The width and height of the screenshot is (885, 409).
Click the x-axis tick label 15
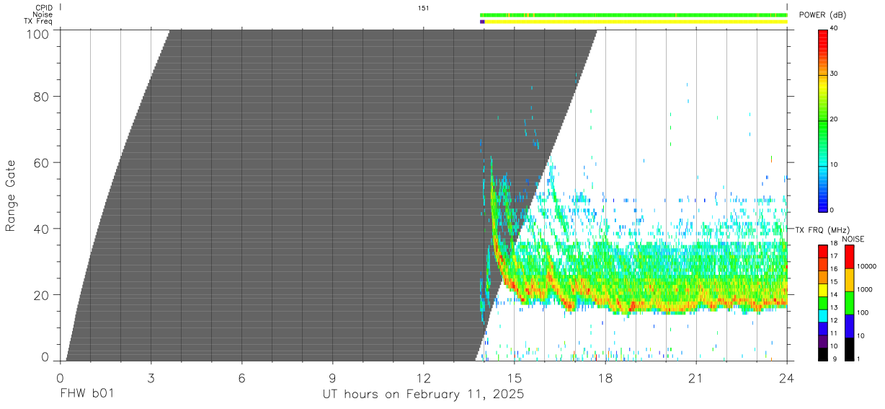click(515, 378)
